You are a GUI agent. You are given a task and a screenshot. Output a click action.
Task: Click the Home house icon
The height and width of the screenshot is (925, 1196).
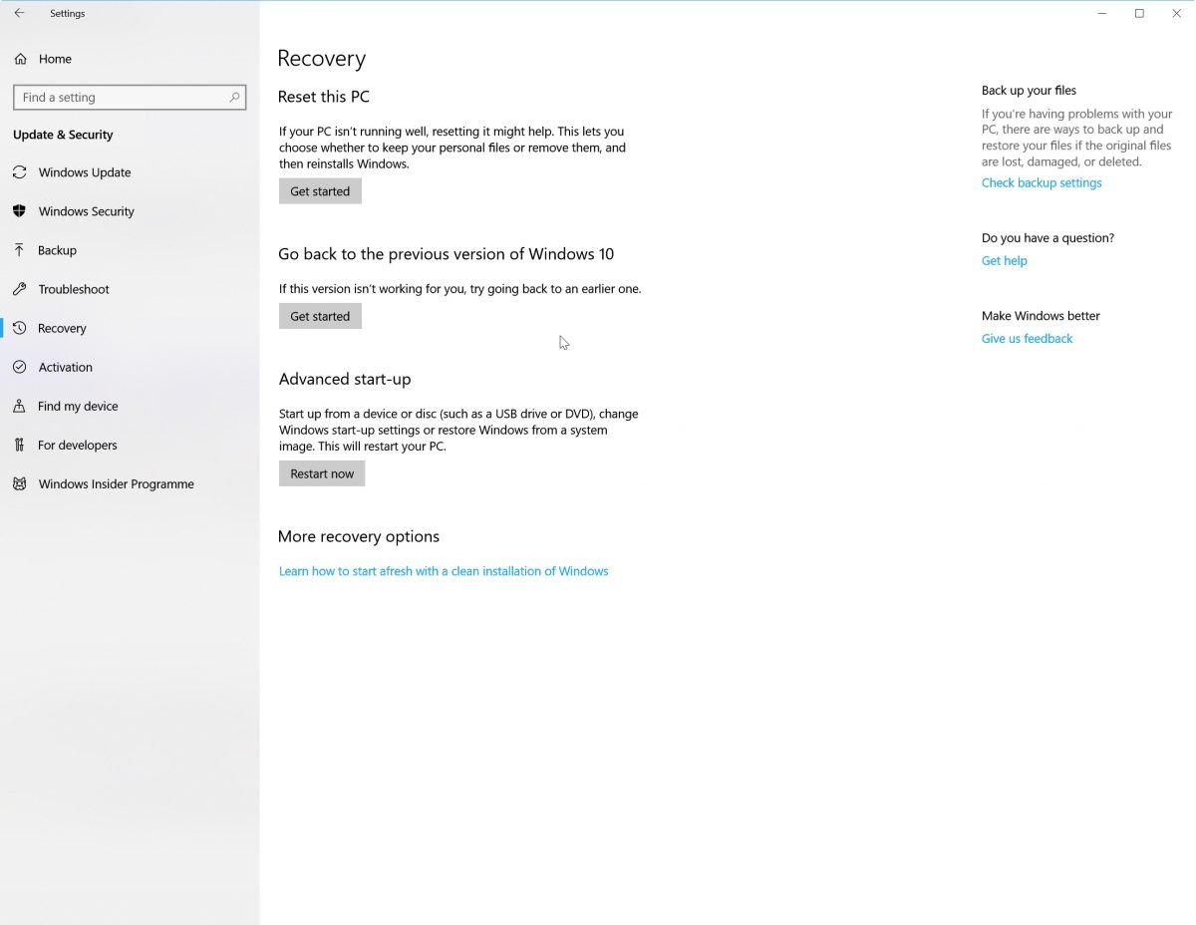point(20,59)
